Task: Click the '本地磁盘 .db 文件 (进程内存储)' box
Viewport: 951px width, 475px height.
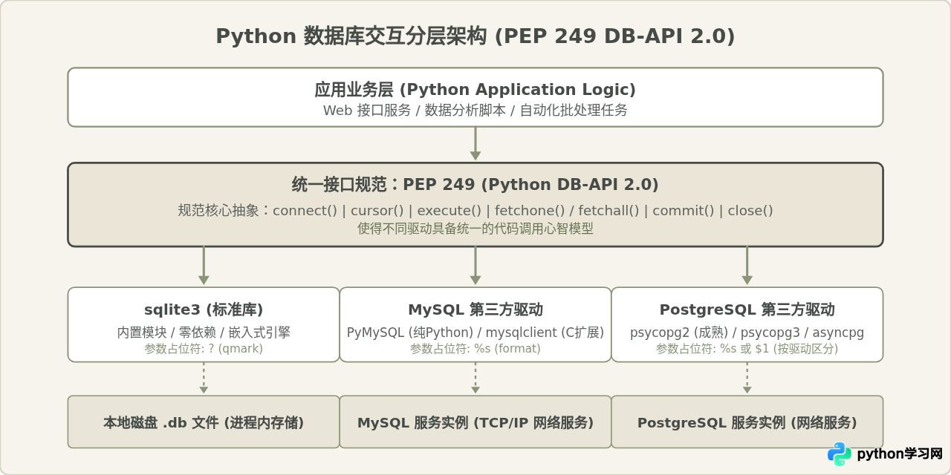Action: point(204,422)
